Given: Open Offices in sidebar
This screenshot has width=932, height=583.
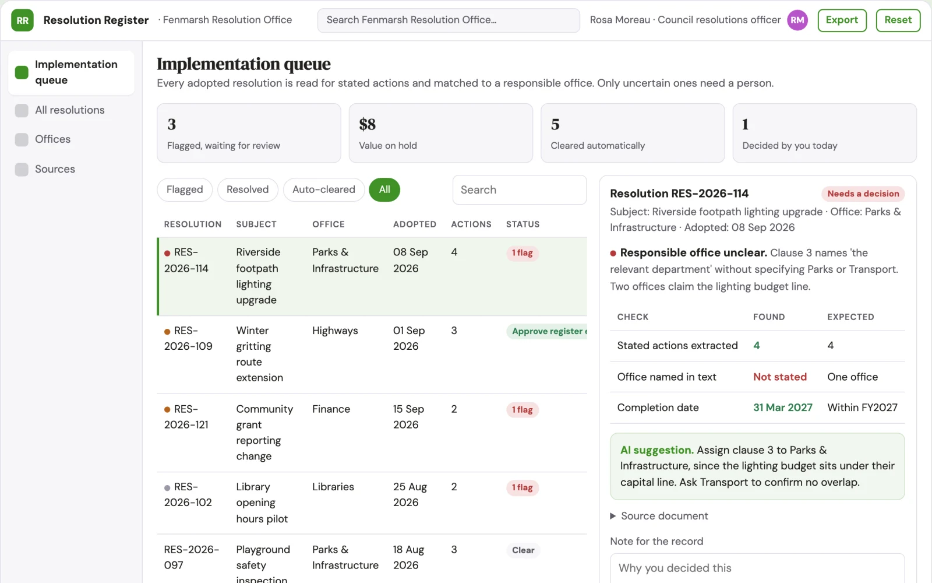Looking at the screenshot, I should point(71,139).
